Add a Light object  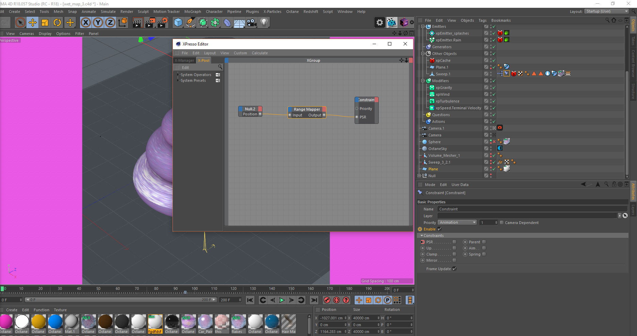pos(264,23)
